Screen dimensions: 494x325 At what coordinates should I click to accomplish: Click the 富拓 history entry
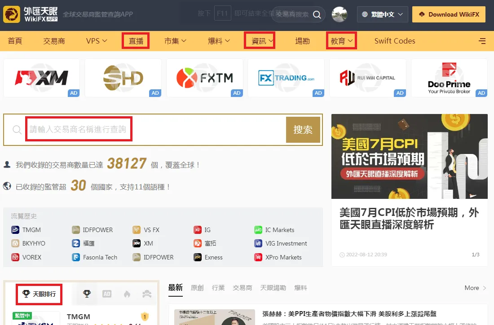[x=205, y=243]
